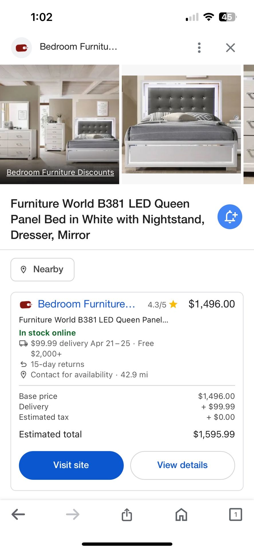Open the three-dot more options menu

coord(199,48)
